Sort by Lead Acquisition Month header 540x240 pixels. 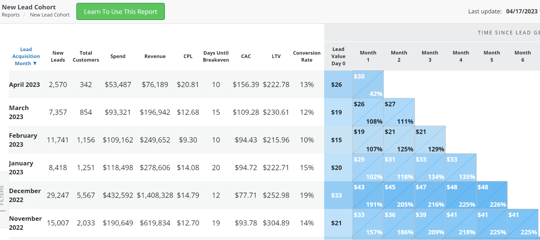pyautogui.click(x=26, y=56)
